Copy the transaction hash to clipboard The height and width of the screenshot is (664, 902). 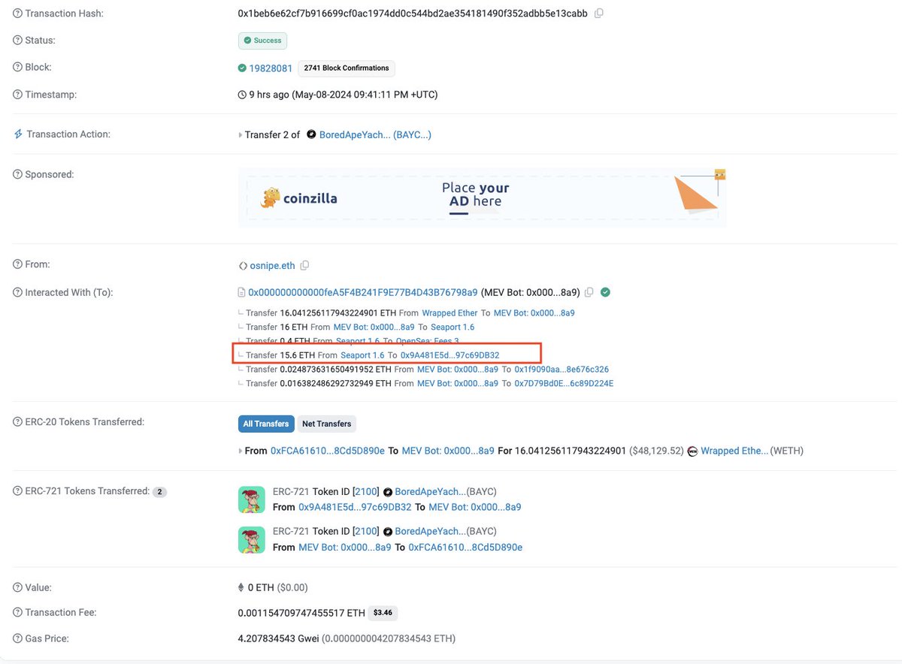pyautogui.click(x=598, y=14)
